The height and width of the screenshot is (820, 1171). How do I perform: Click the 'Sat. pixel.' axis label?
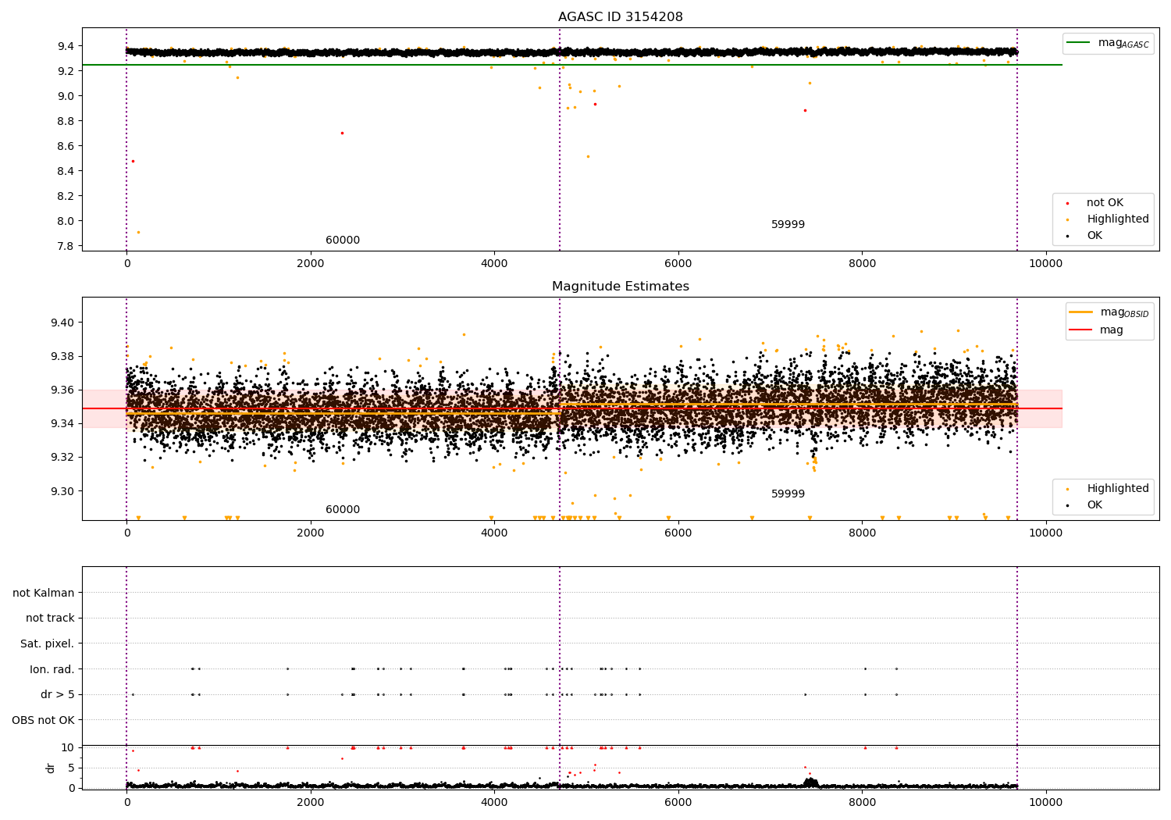pos(47,644)
